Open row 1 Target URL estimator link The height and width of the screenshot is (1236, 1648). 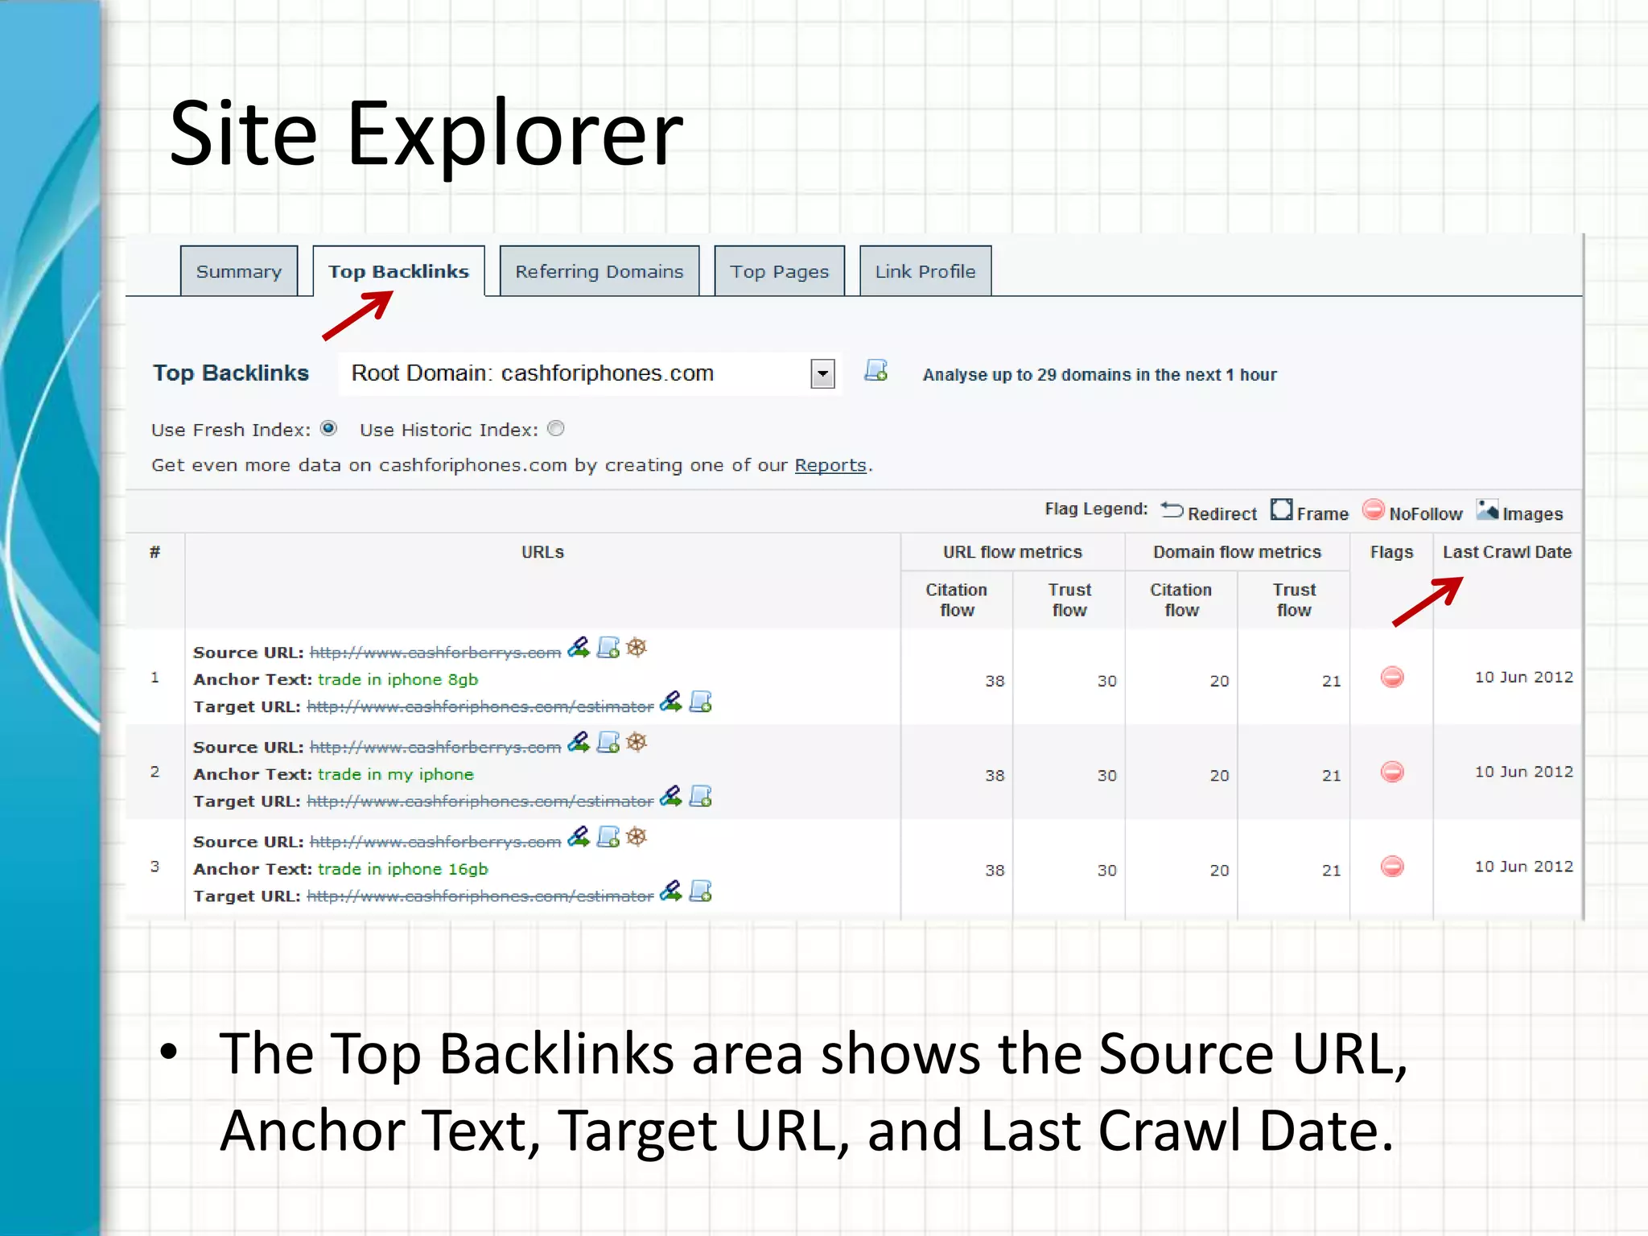tap(480, 707)
